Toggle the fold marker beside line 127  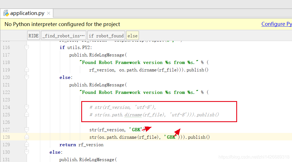pos(27,130)
